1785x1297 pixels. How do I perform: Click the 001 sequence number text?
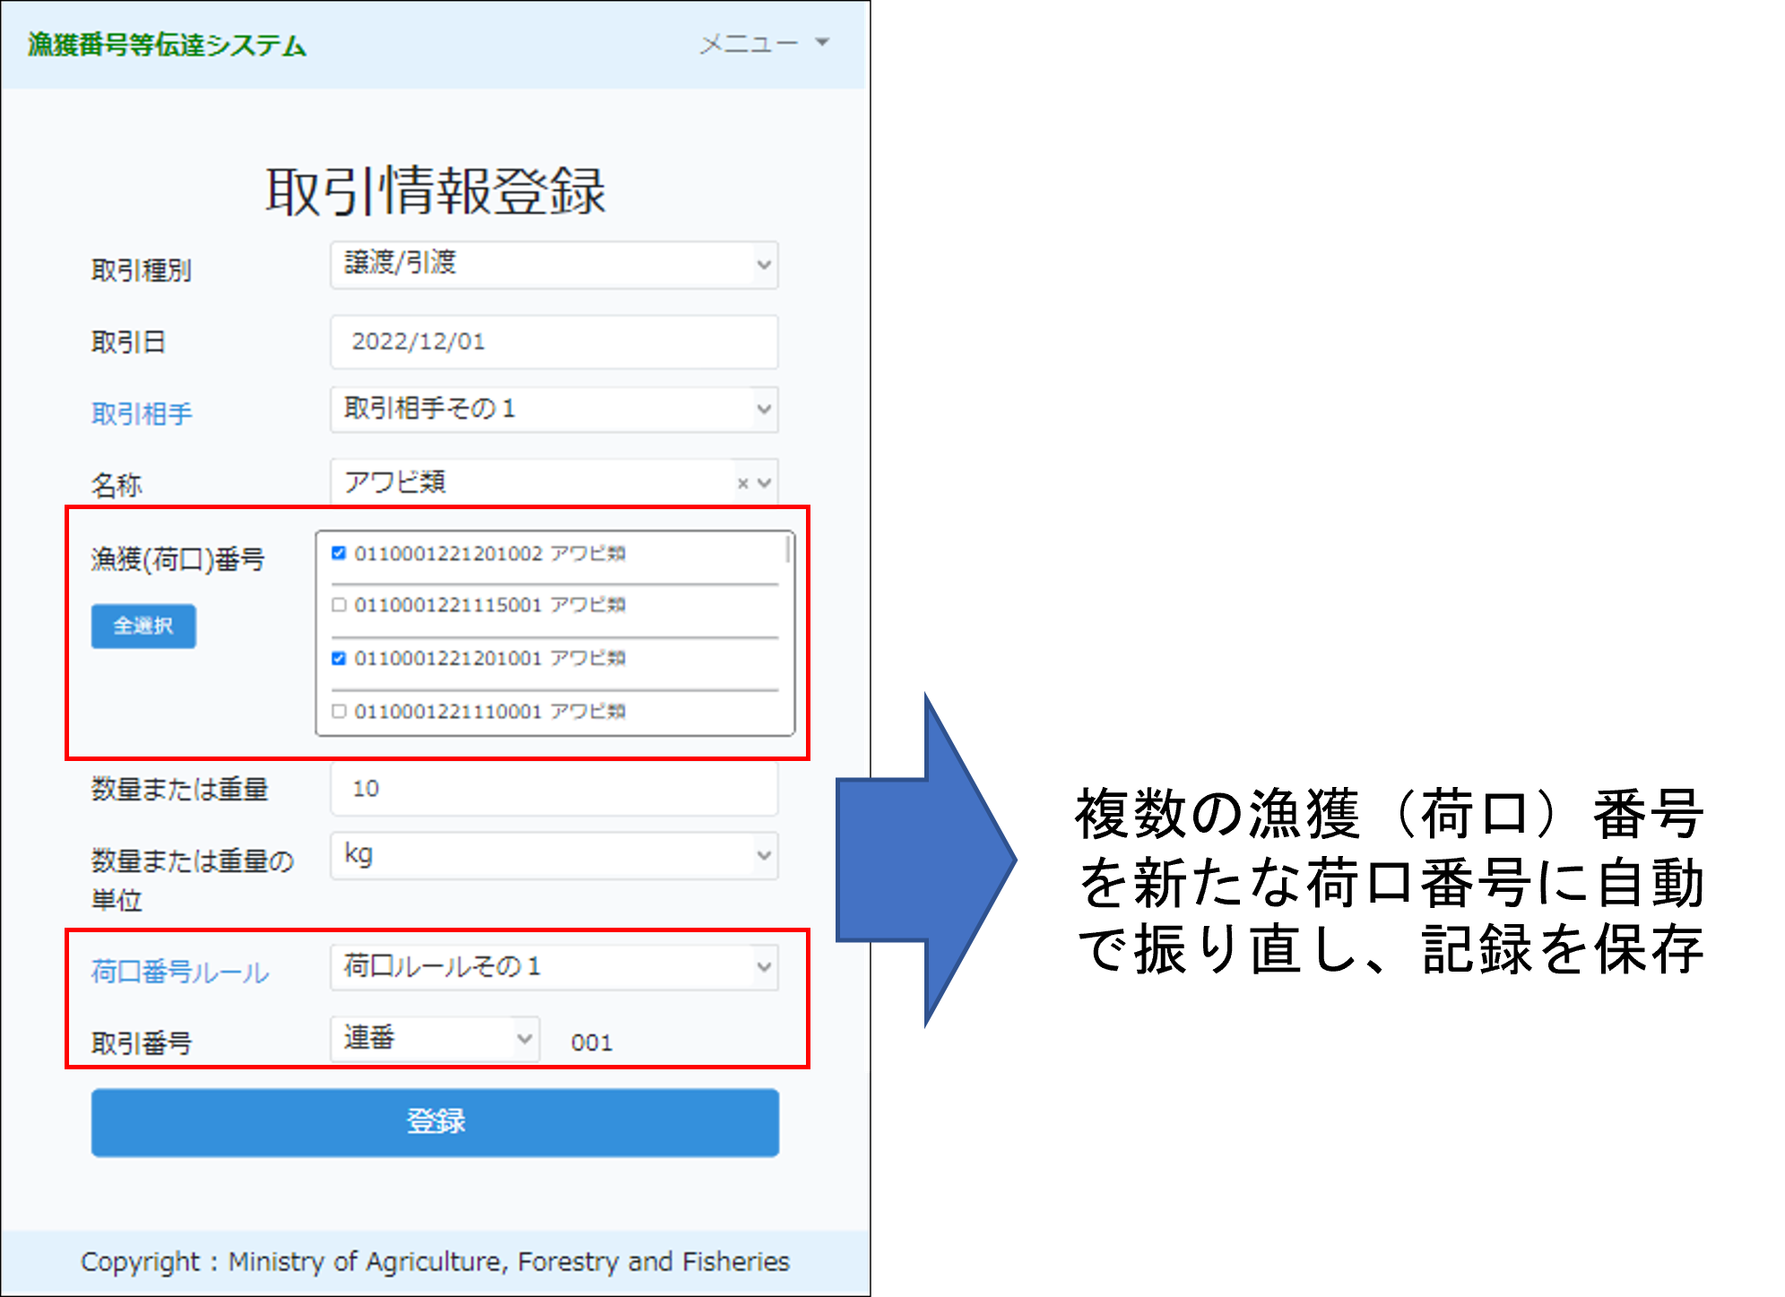click(592, 1042)
